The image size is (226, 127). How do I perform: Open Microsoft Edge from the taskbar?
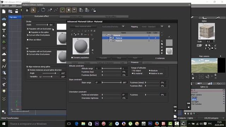pyautogui.click(x=77, y=124)
